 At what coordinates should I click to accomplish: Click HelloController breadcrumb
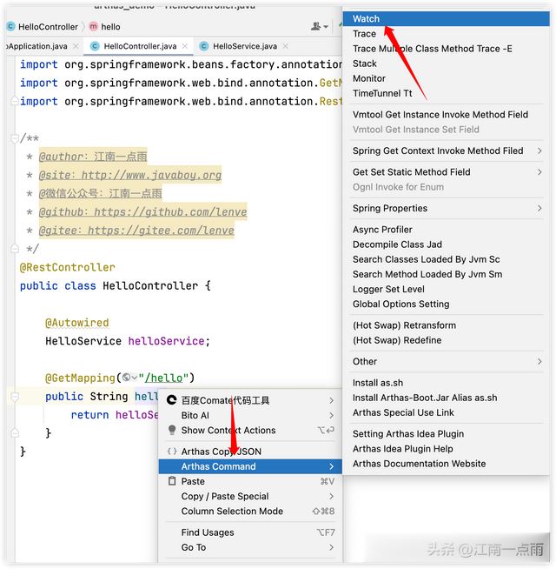pos(48,27)
